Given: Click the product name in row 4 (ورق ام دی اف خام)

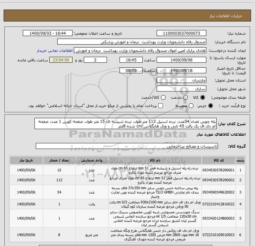Looking at the screenshot, I should pyautogui.click(x=155, y=204).
